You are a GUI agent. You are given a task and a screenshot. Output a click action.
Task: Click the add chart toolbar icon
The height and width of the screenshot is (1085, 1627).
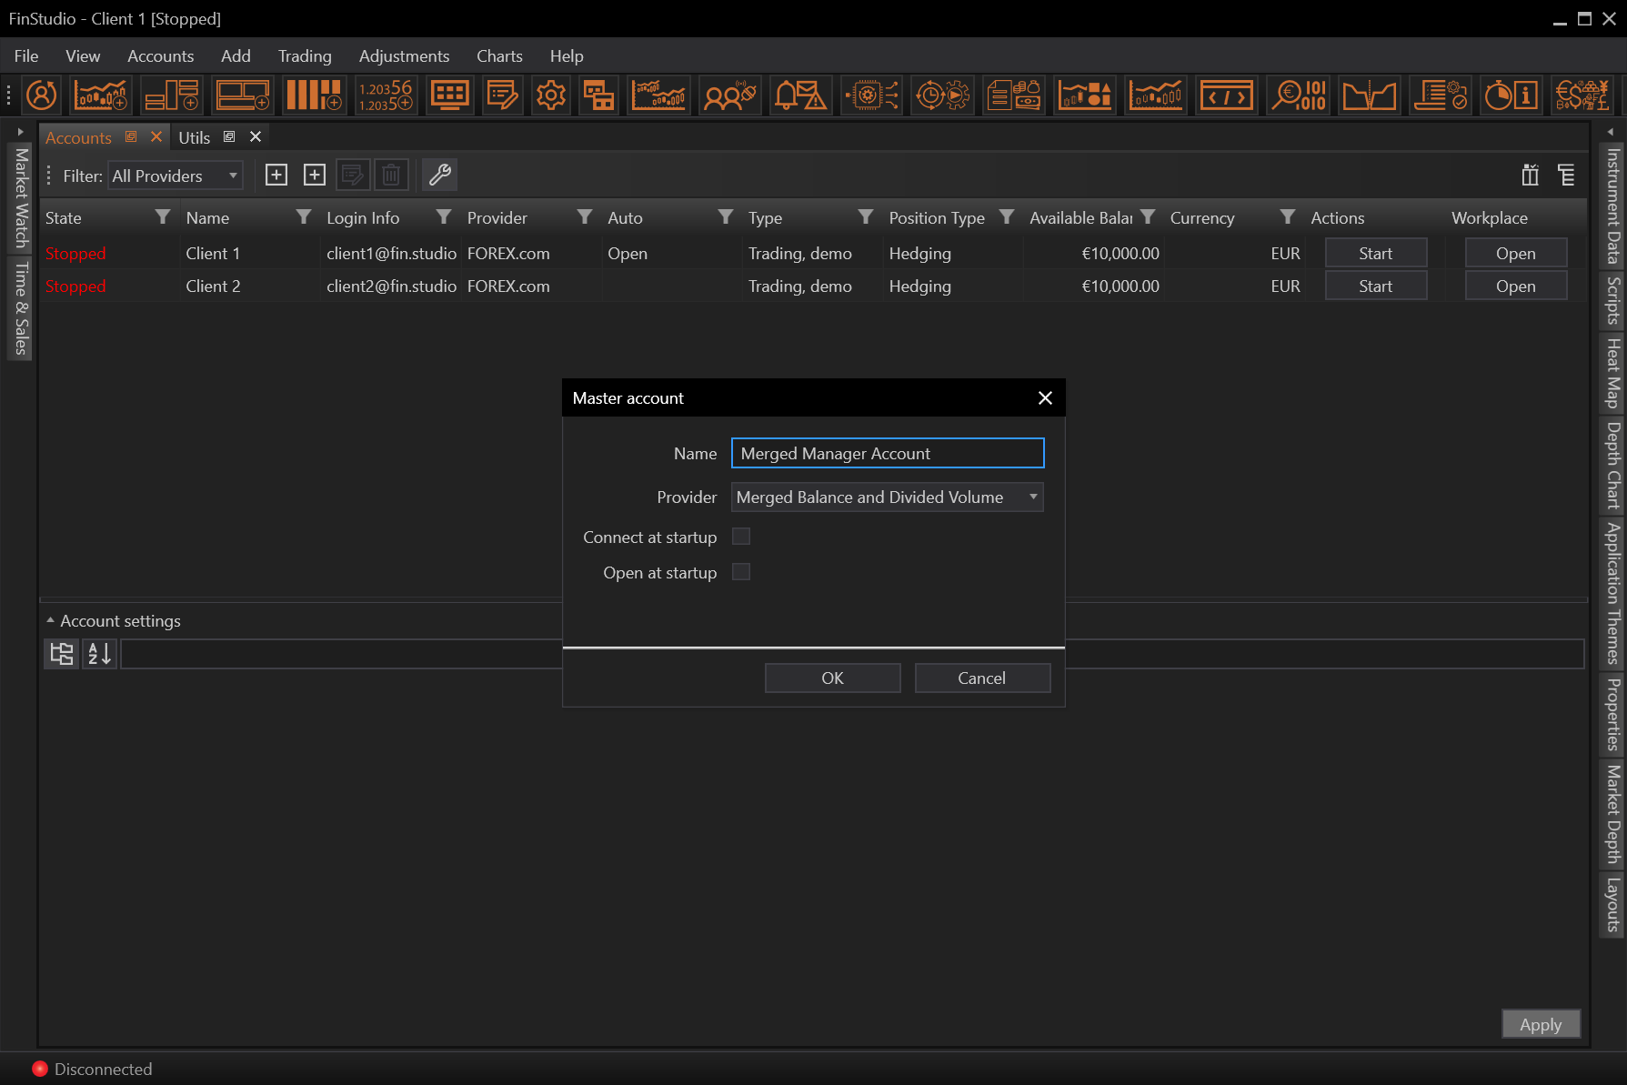tap(100, 95)
